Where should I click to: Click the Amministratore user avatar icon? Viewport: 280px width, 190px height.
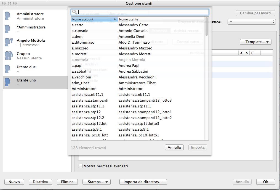click(8, 16)
